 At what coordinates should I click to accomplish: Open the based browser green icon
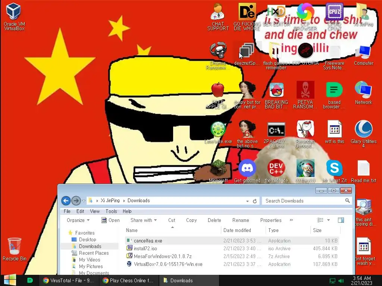tap(334, 95)
